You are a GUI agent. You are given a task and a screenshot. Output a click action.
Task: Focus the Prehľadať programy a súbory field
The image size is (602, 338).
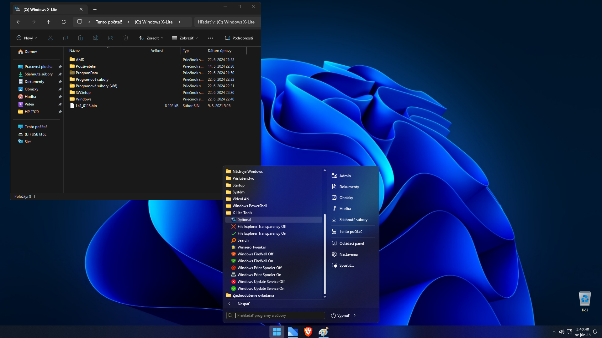click(x=276, y=315)
